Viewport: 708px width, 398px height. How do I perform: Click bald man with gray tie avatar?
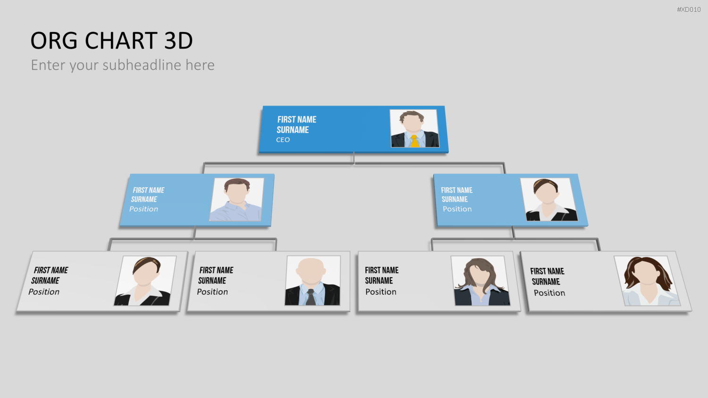coord(312,281)
